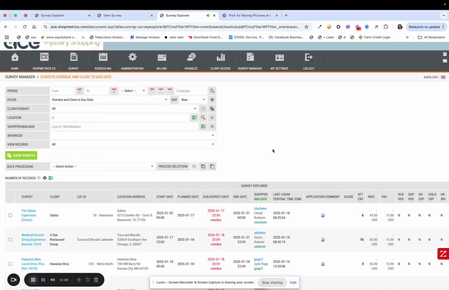Click the Campaign search magnifier

[x=212, y=91]
